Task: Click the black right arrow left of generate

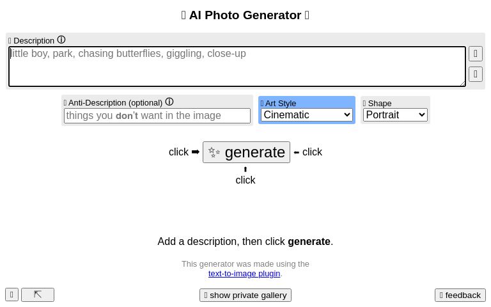Action: tap(196, 152)
